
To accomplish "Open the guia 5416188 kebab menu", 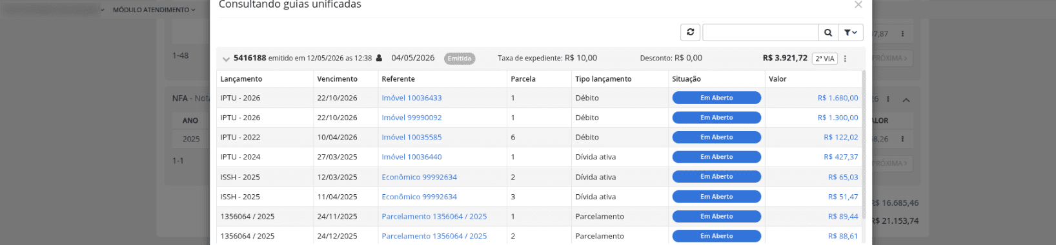I will pos(845,59).
